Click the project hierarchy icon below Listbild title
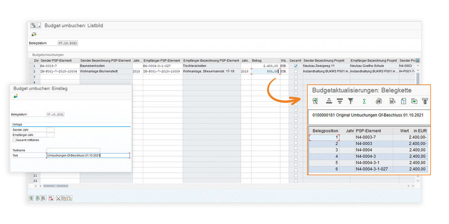Image resolution: width=449 pixels, height=224 pixels. click(x=34, y=34)
